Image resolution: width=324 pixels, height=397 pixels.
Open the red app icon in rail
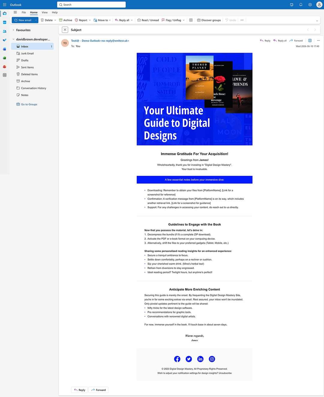(x=4, y=67)
